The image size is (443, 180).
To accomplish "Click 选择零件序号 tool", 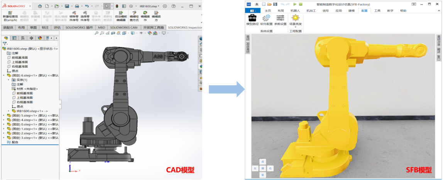I will [85, 16].
